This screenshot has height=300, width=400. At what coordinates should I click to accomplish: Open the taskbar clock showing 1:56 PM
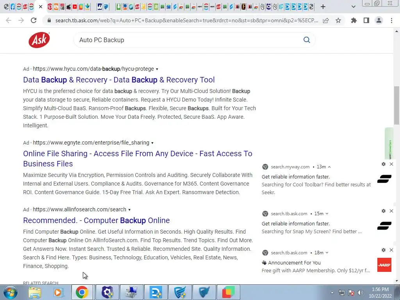pyautogui.click(x=380, y=293)
